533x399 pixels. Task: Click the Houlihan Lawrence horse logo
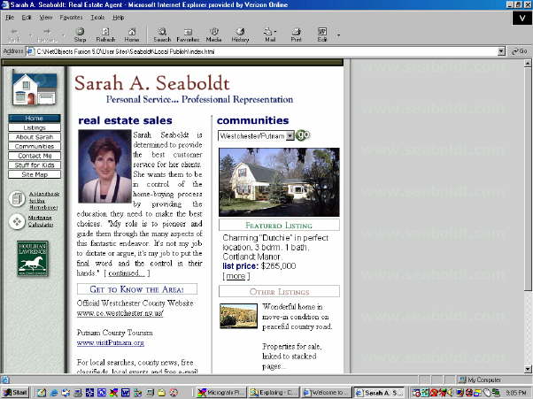click(x=33, y=258)
